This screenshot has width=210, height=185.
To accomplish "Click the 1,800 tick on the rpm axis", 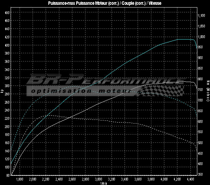I will pyautogui.click(x=20, y=180).
